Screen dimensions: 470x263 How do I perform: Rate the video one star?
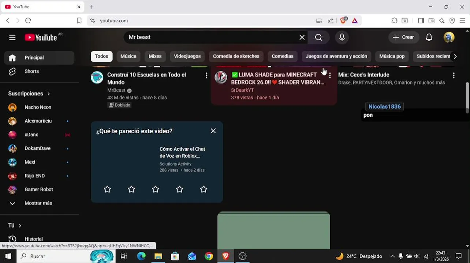click(x=107, y=189)
